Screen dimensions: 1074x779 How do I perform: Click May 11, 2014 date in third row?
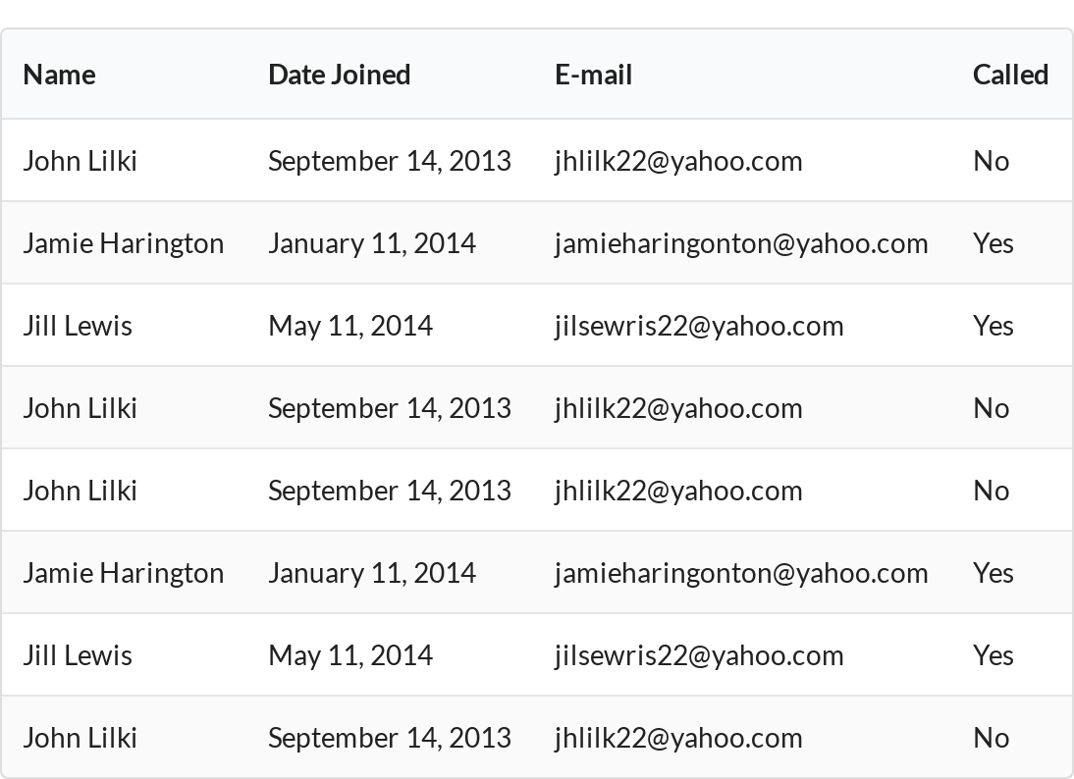[x=350, y=326]
